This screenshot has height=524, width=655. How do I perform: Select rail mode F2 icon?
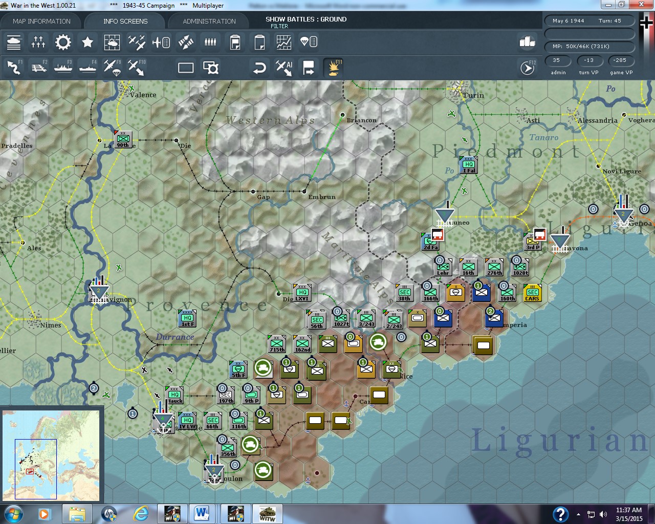point(38,67)
